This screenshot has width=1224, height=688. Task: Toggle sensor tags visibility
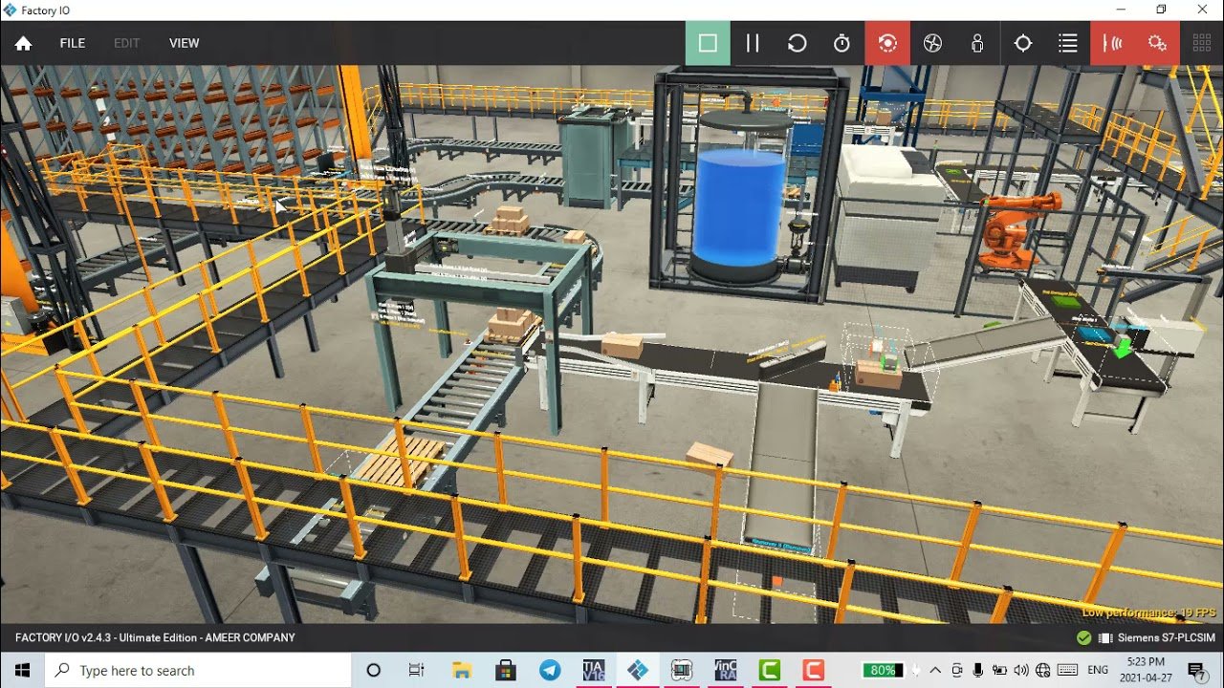pos(1113,43)
